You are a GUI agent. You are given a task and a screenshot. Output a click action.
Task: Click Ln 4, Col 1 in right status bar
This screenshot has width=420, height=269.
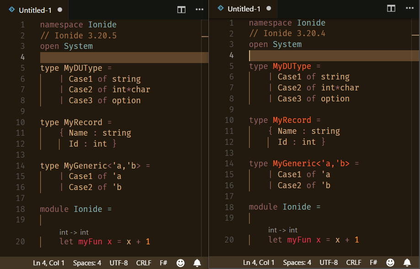click(x=259, y=263)
